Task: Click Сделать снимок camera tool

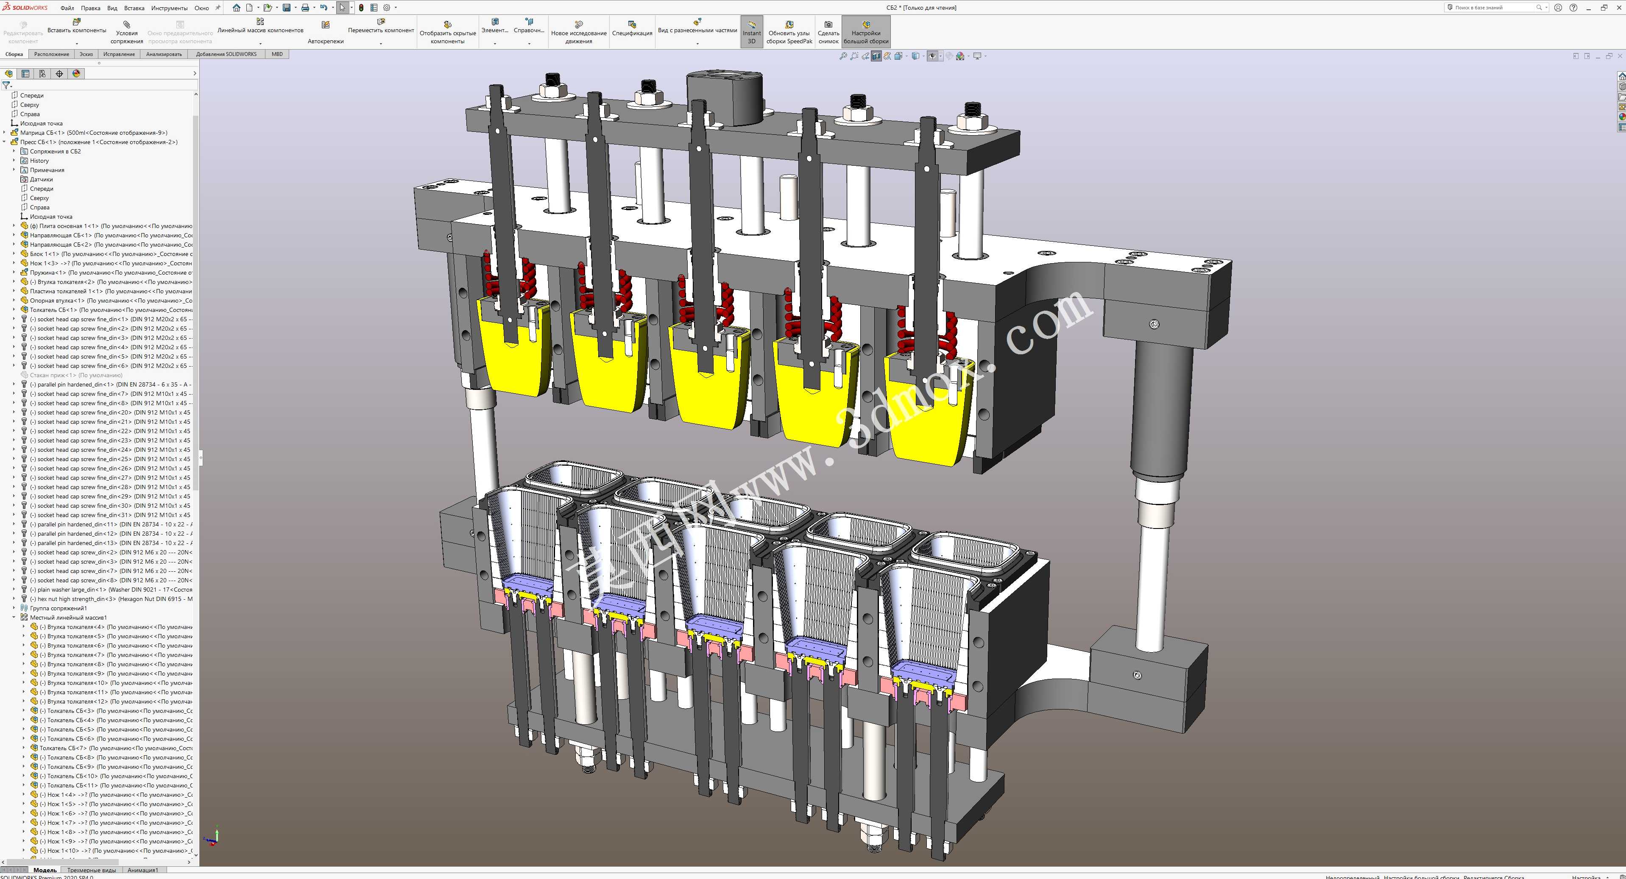Action: click(828, 33)
